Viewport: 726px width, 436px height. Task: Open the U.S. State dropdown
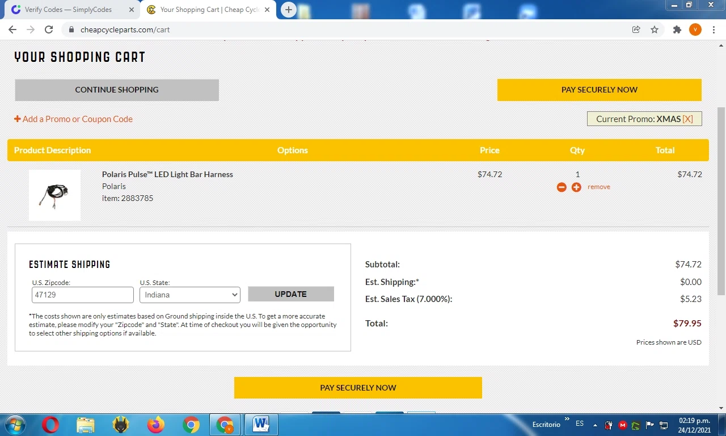190,295
